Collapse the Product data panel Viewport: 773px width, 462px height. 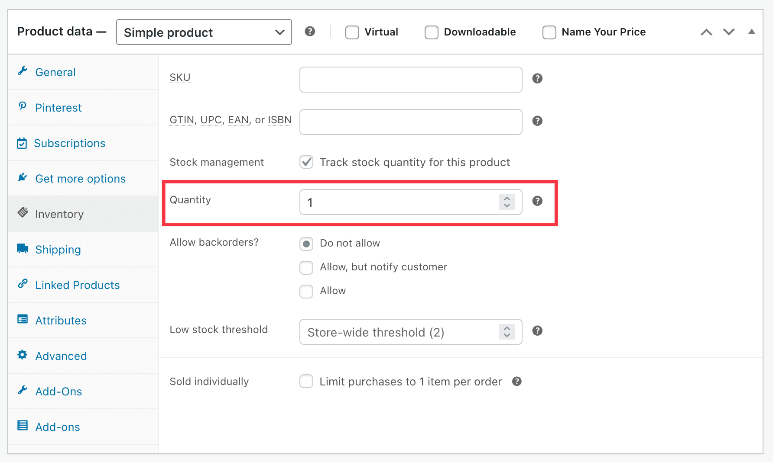[x=752, y=31]
